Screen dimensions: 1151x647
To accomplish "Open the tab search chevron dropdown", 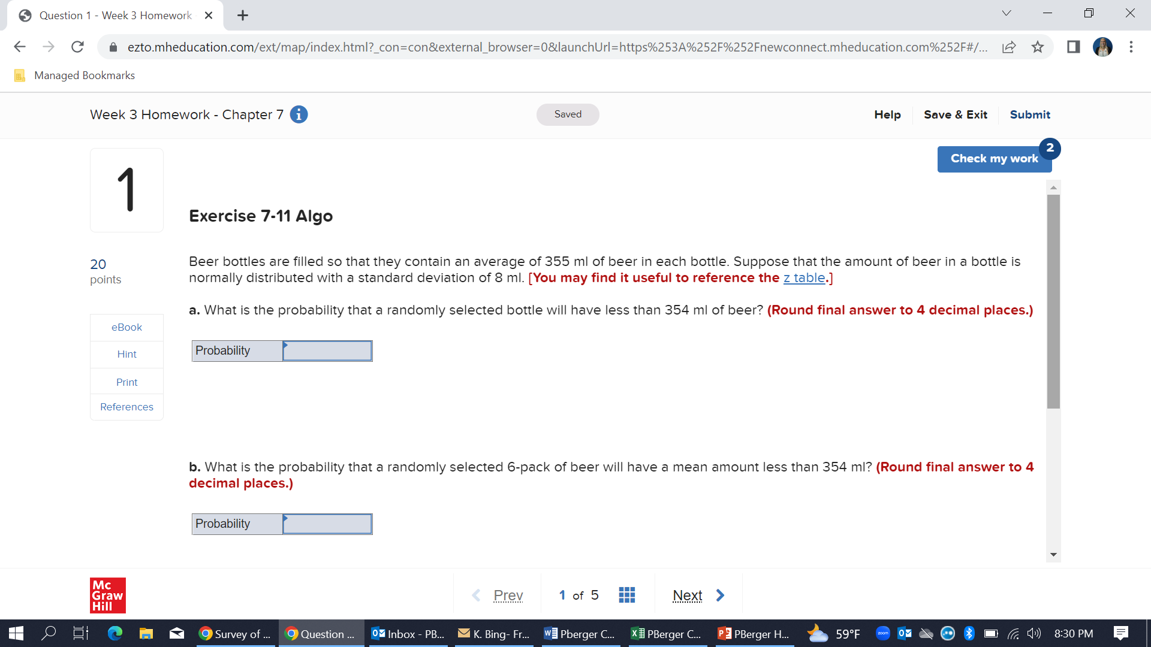I will (x=1006, y=13).
